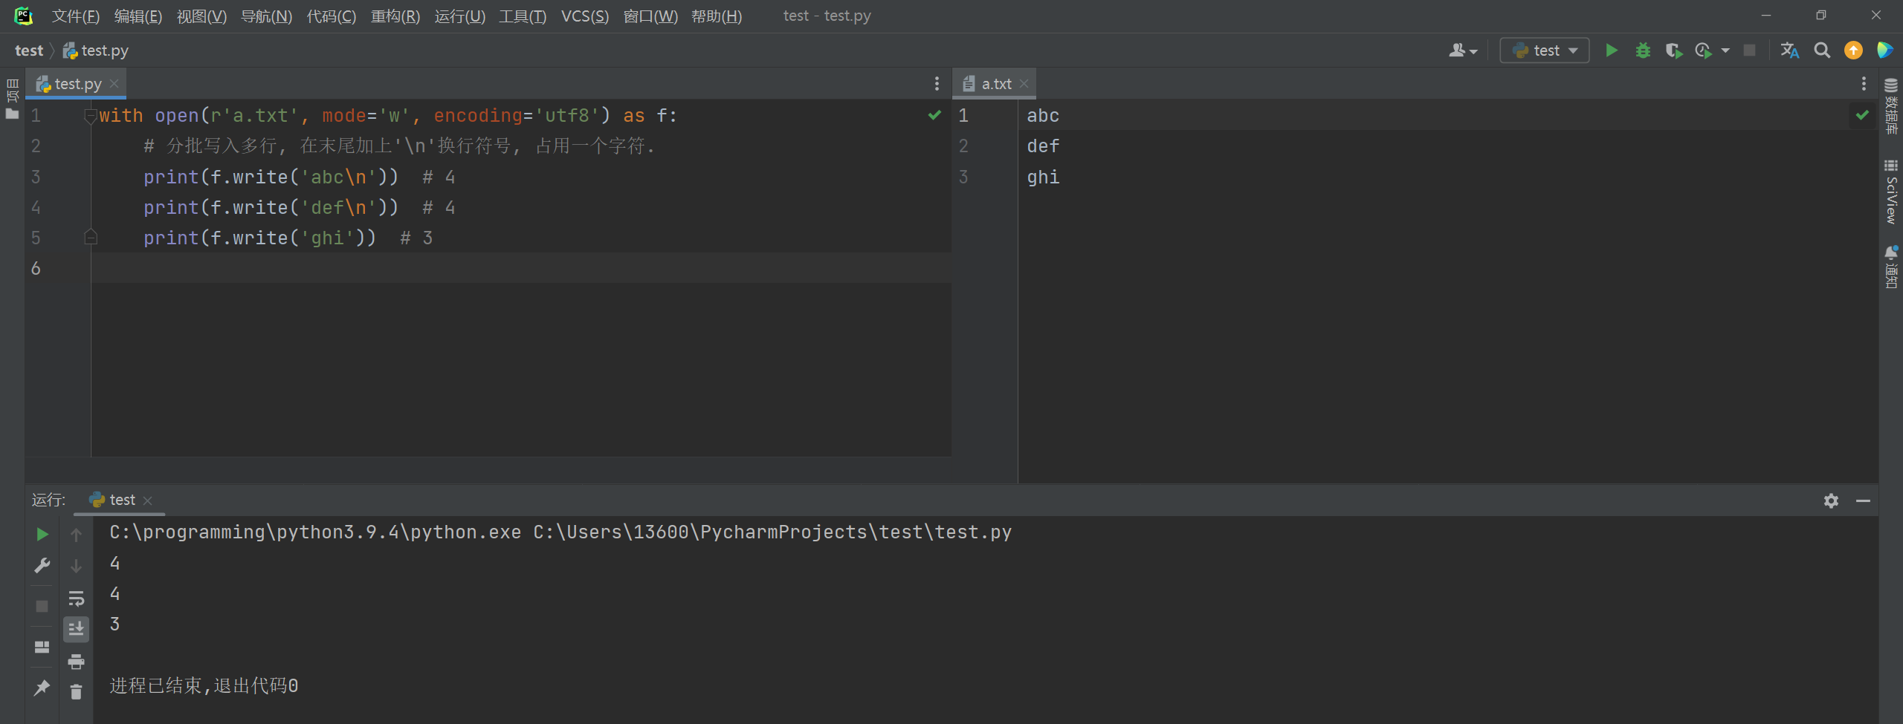
Task: Click test project breadcrumb
Action: (x=29, y=50)
